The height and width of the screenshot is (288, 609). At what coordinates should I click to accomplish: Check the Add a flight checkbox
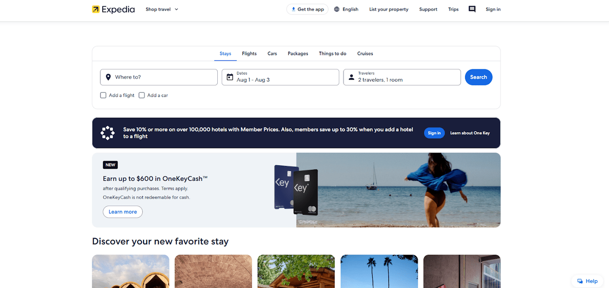103,95
